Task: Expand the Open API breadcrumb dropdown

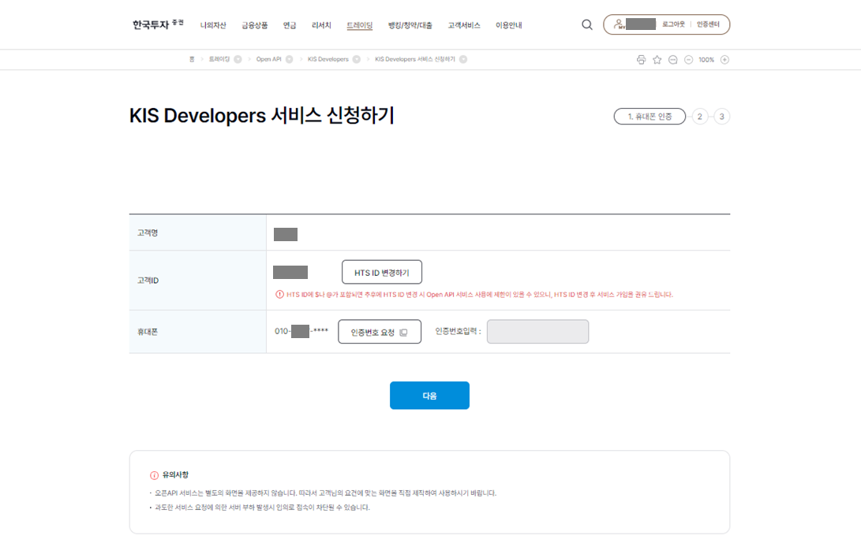Action: (x=290, y=59)
